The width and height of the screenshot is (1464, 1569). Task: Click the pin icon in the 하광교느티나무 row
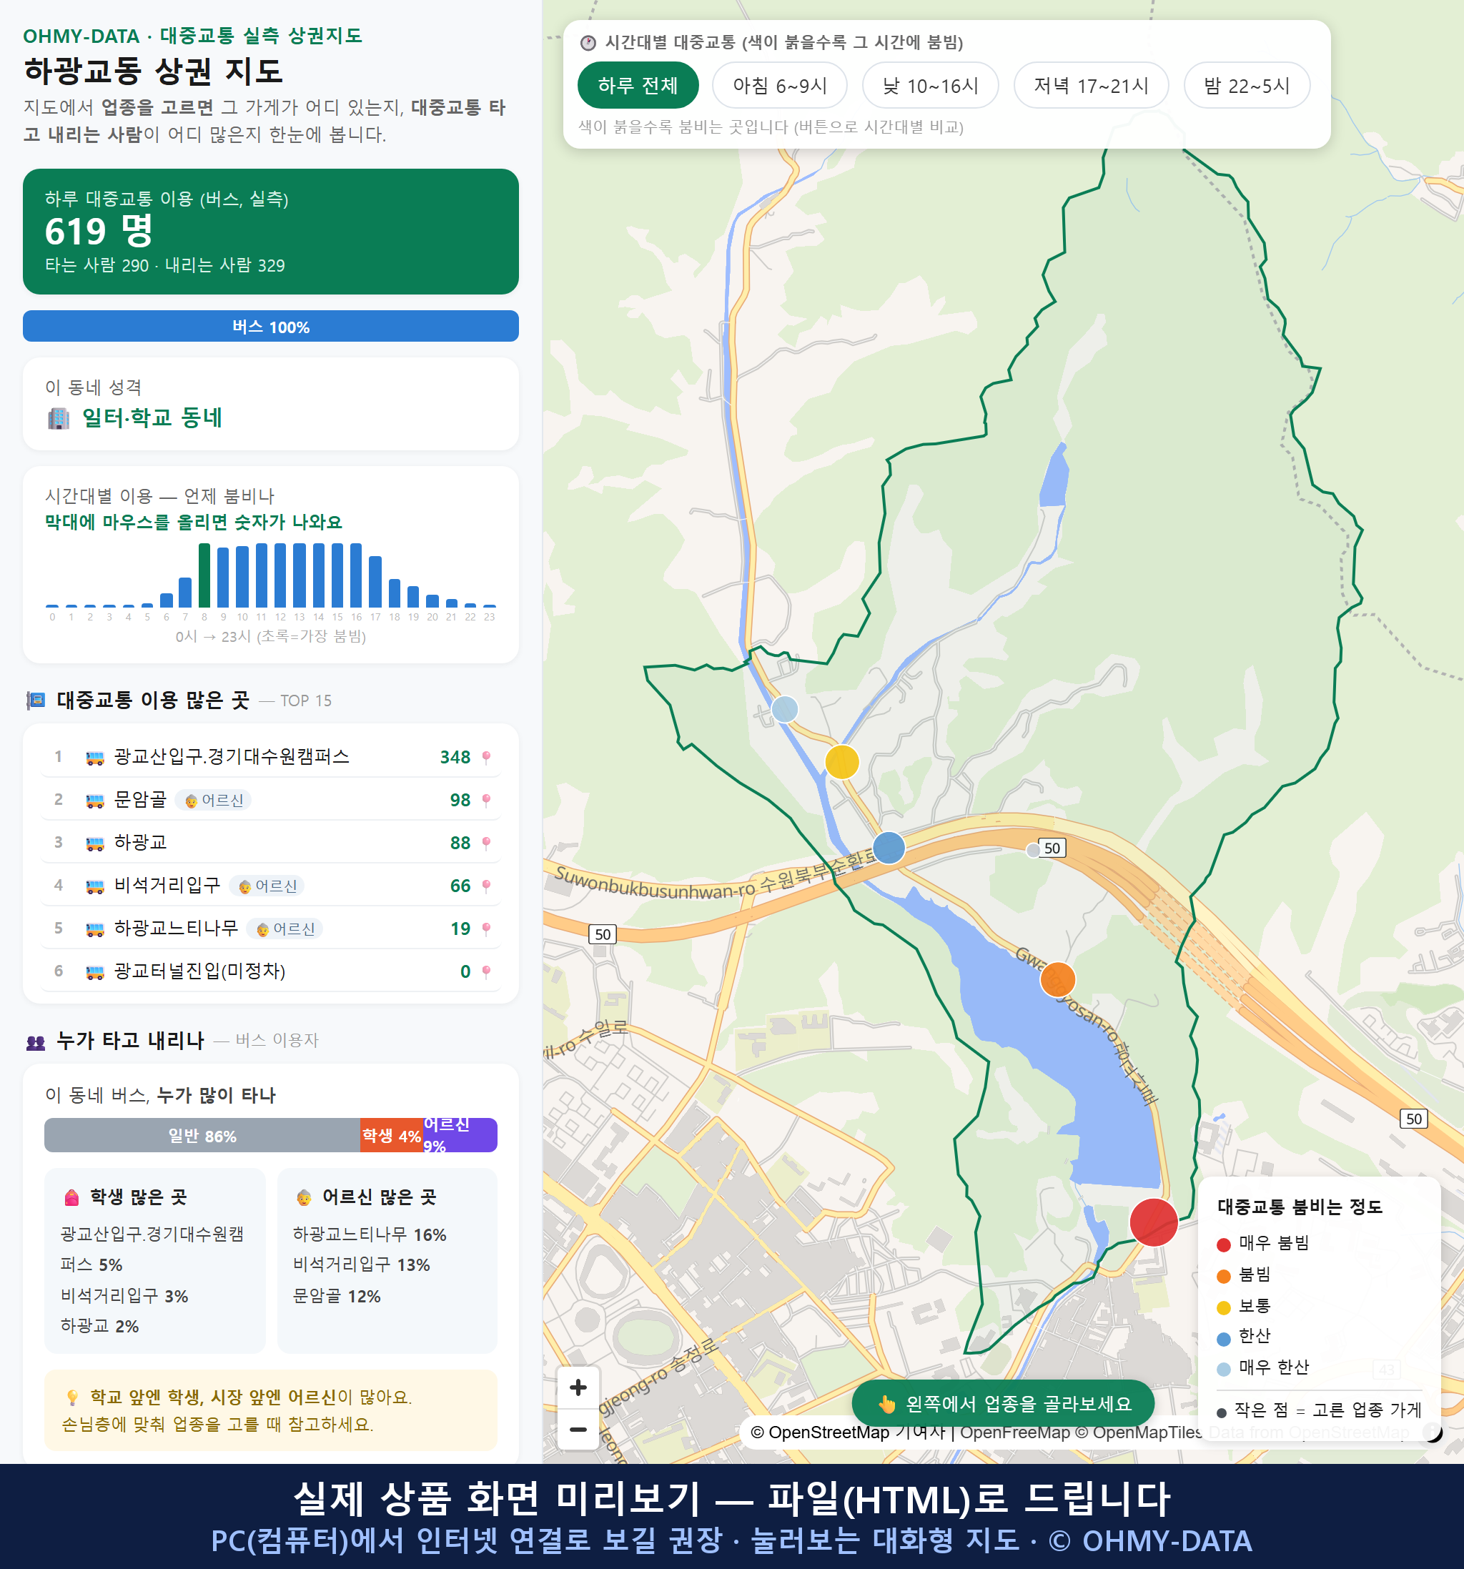[x=486, y=928]
